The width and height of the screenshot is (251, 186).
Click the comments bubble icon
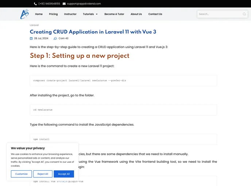55,38
